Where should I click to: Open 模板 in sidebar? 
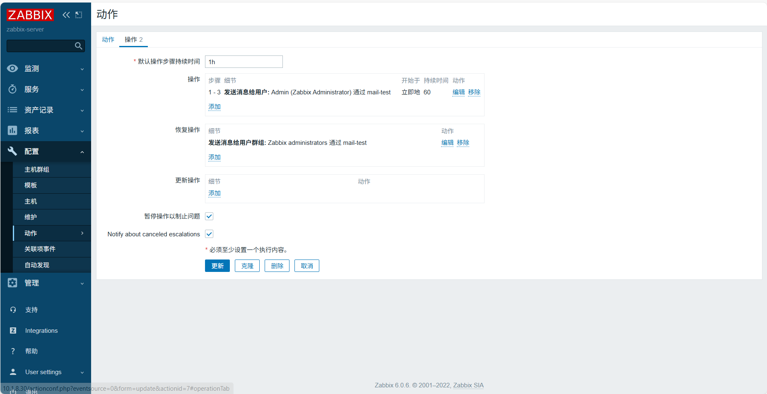(x=52, y=185)
